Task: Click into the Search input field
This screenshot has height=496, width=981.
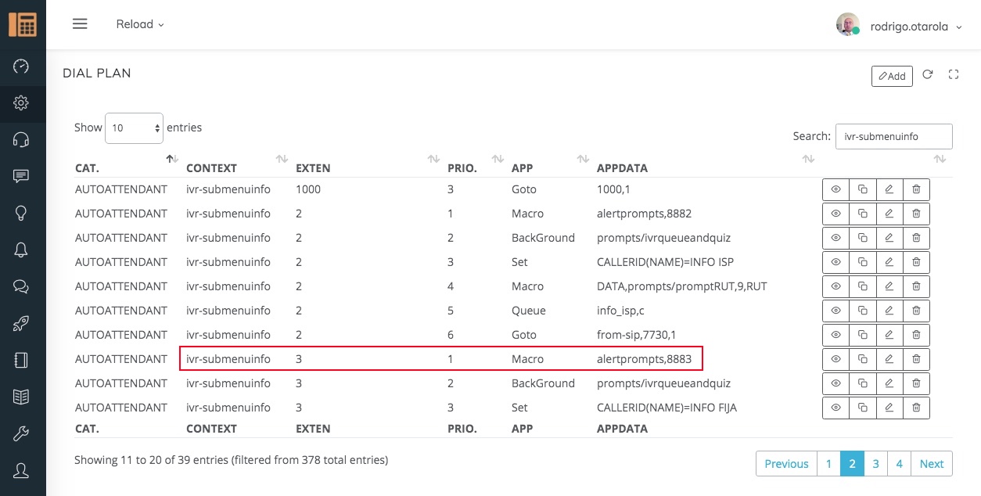Action: [x=893, y=136]
